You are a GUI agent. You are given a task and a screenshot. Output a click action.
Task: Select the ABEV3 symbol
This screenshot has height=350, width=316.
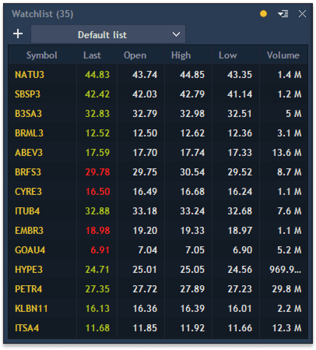(x=28, y=152)
